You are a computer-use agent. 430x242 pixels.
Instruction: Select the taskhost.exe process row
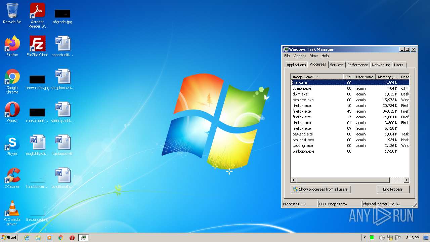click(350, 140)
